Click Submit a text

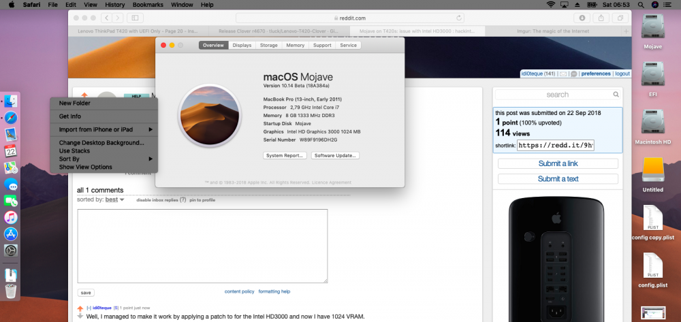pyautogui.click(x=558, y=179)
